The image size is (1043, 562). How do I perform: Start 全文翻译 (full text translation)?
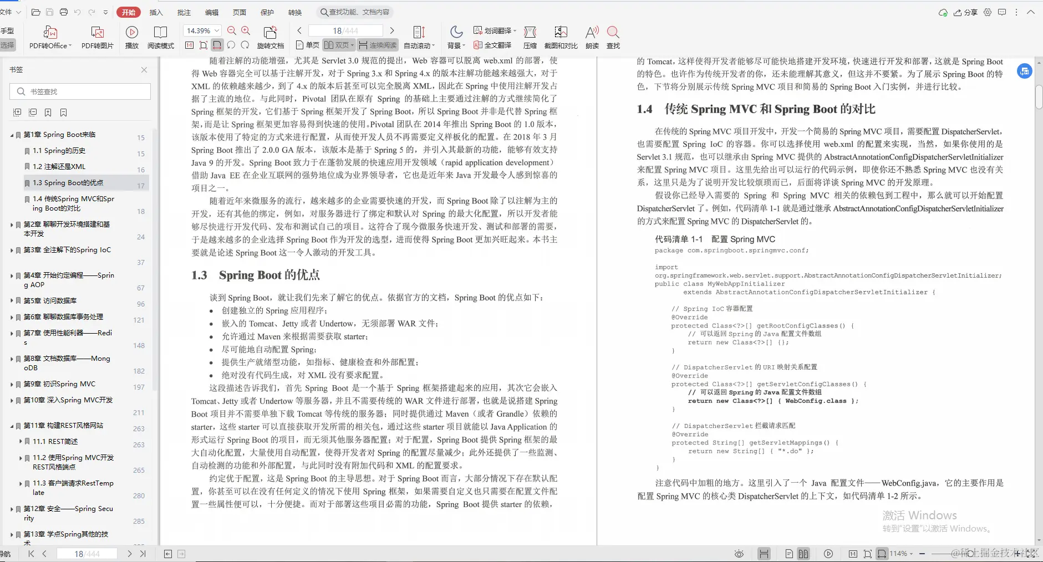492,44
